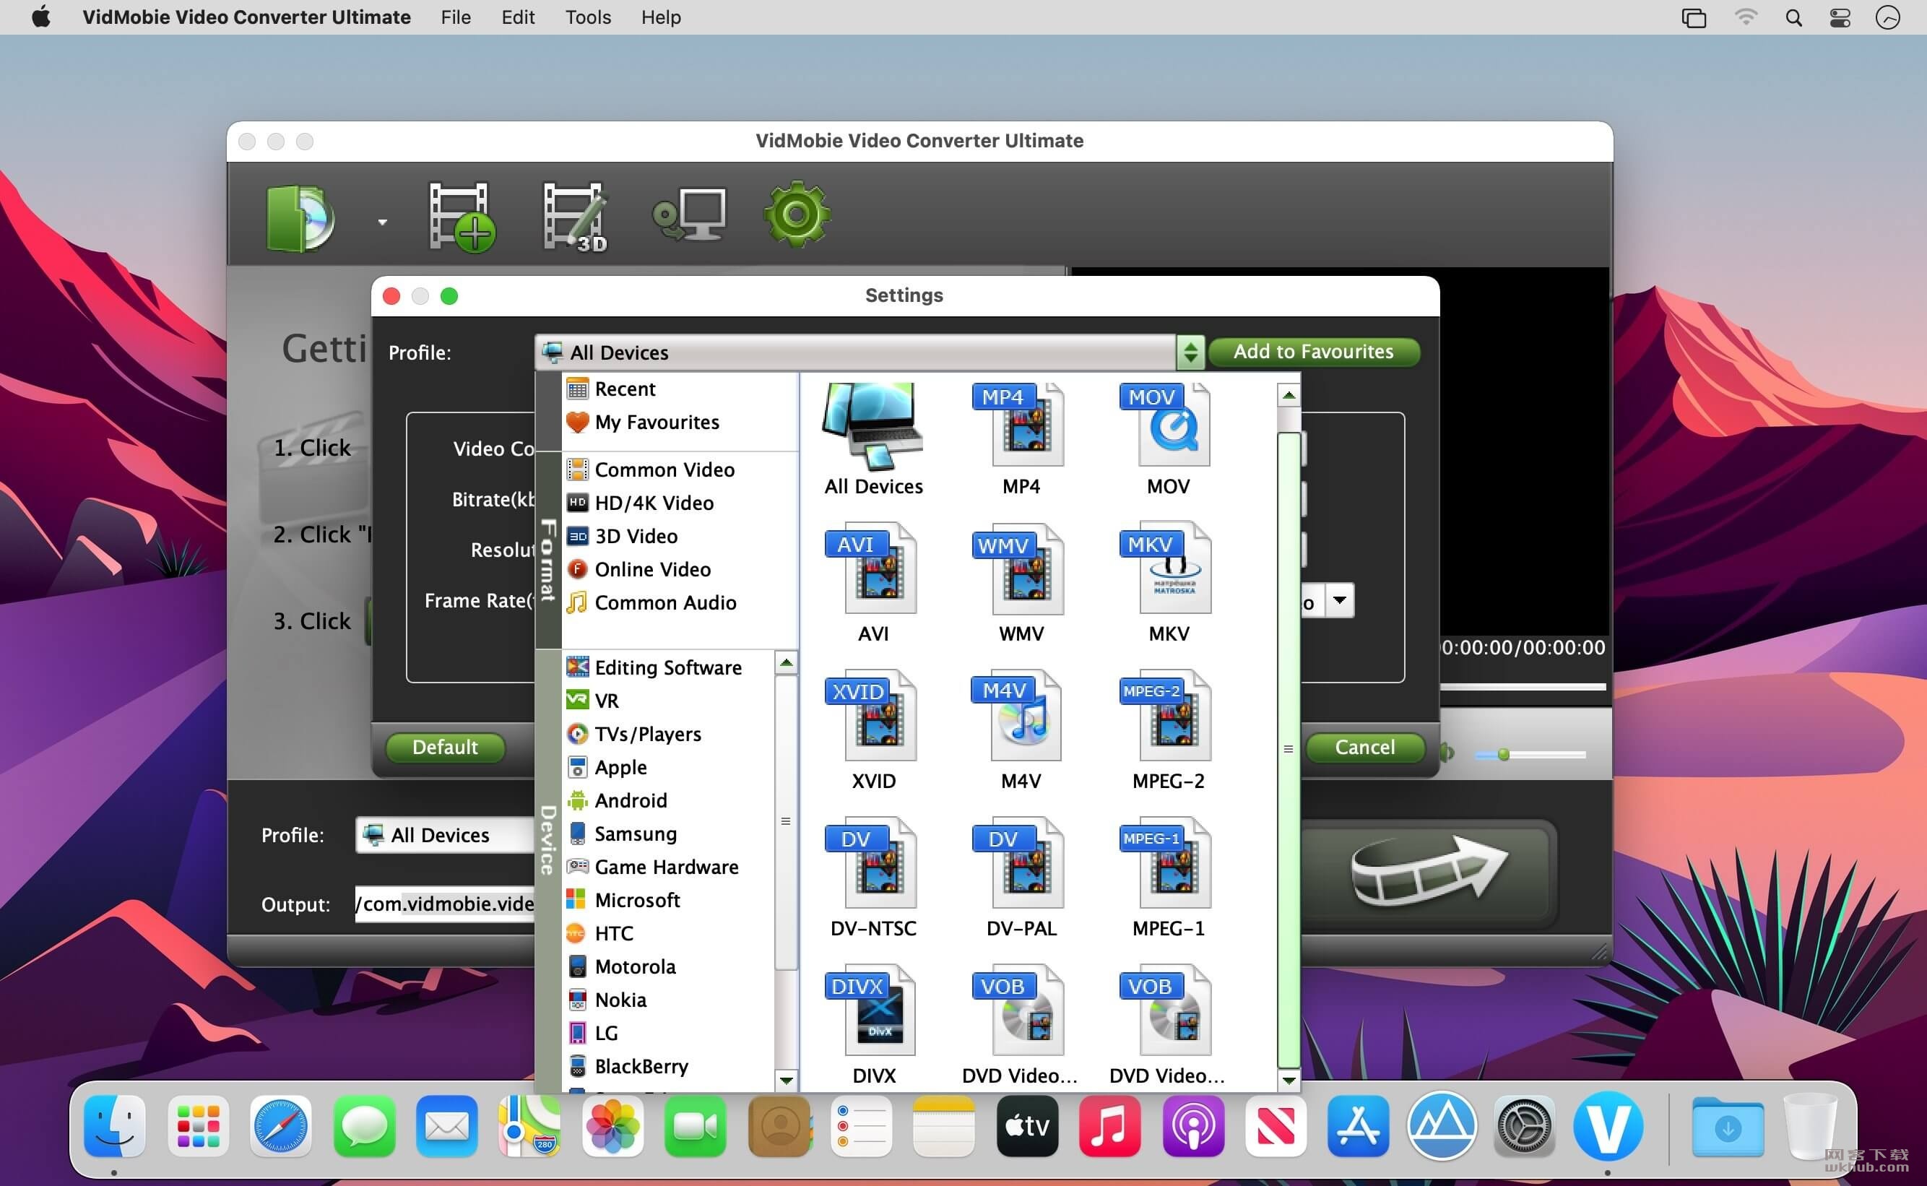1927x1186 pixels.
Task: Adjust the volume slider handle
Action: click(1503, 755)
